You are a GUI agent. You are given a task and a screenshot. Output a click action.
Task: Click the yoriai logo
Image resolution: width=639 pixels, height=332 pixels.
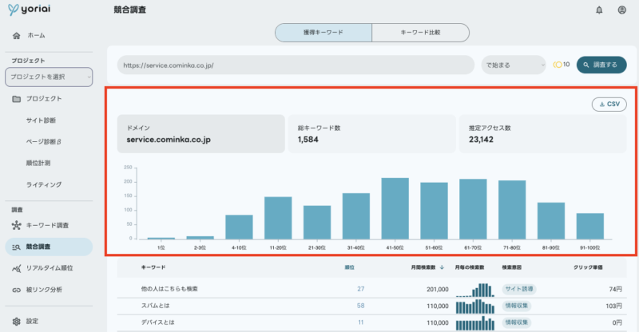30,10
